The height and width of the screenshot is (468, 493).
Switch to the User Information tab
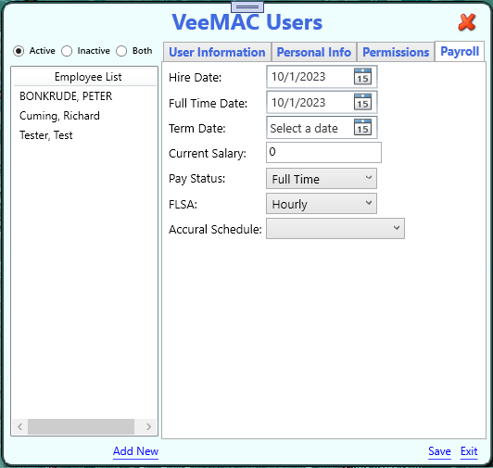point(217,52)
